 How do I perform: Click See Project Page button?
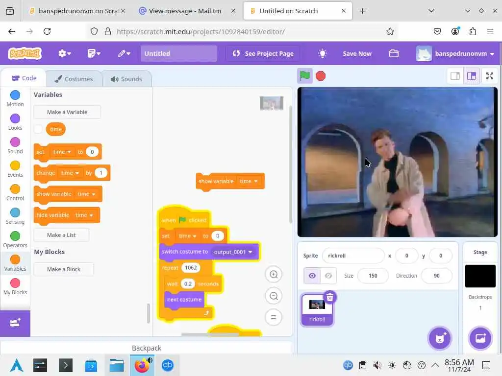tap(263, 53)
